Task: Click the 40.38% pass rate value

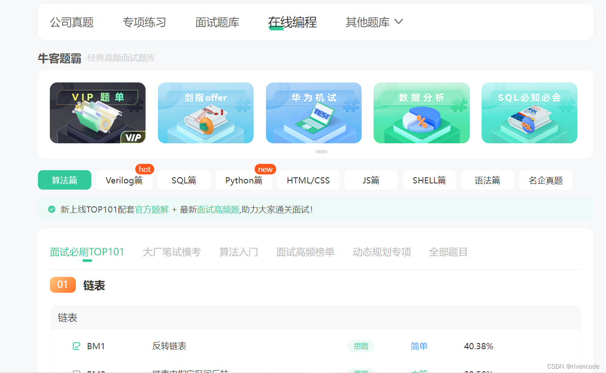Action: (479, 346)
